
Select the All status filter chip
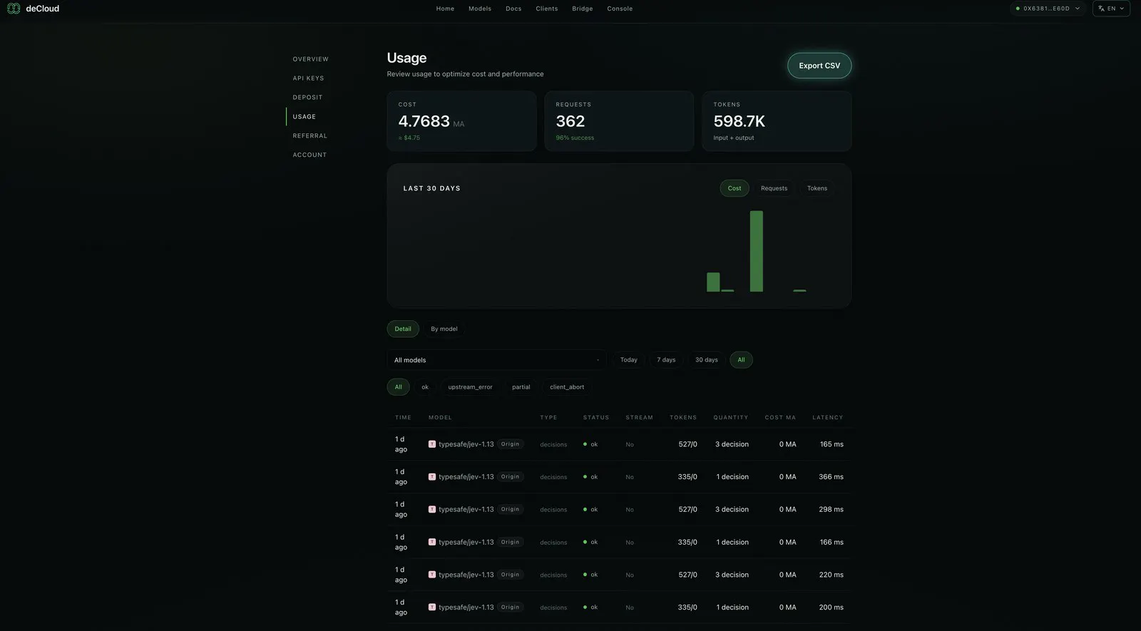click(x=399, y=387)
